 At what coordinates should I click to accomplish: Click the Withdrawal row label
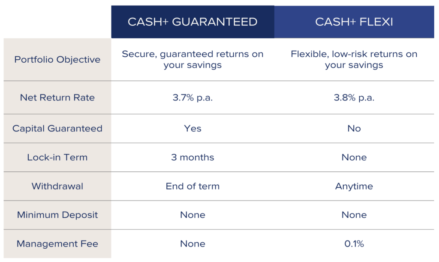point(57,186)
